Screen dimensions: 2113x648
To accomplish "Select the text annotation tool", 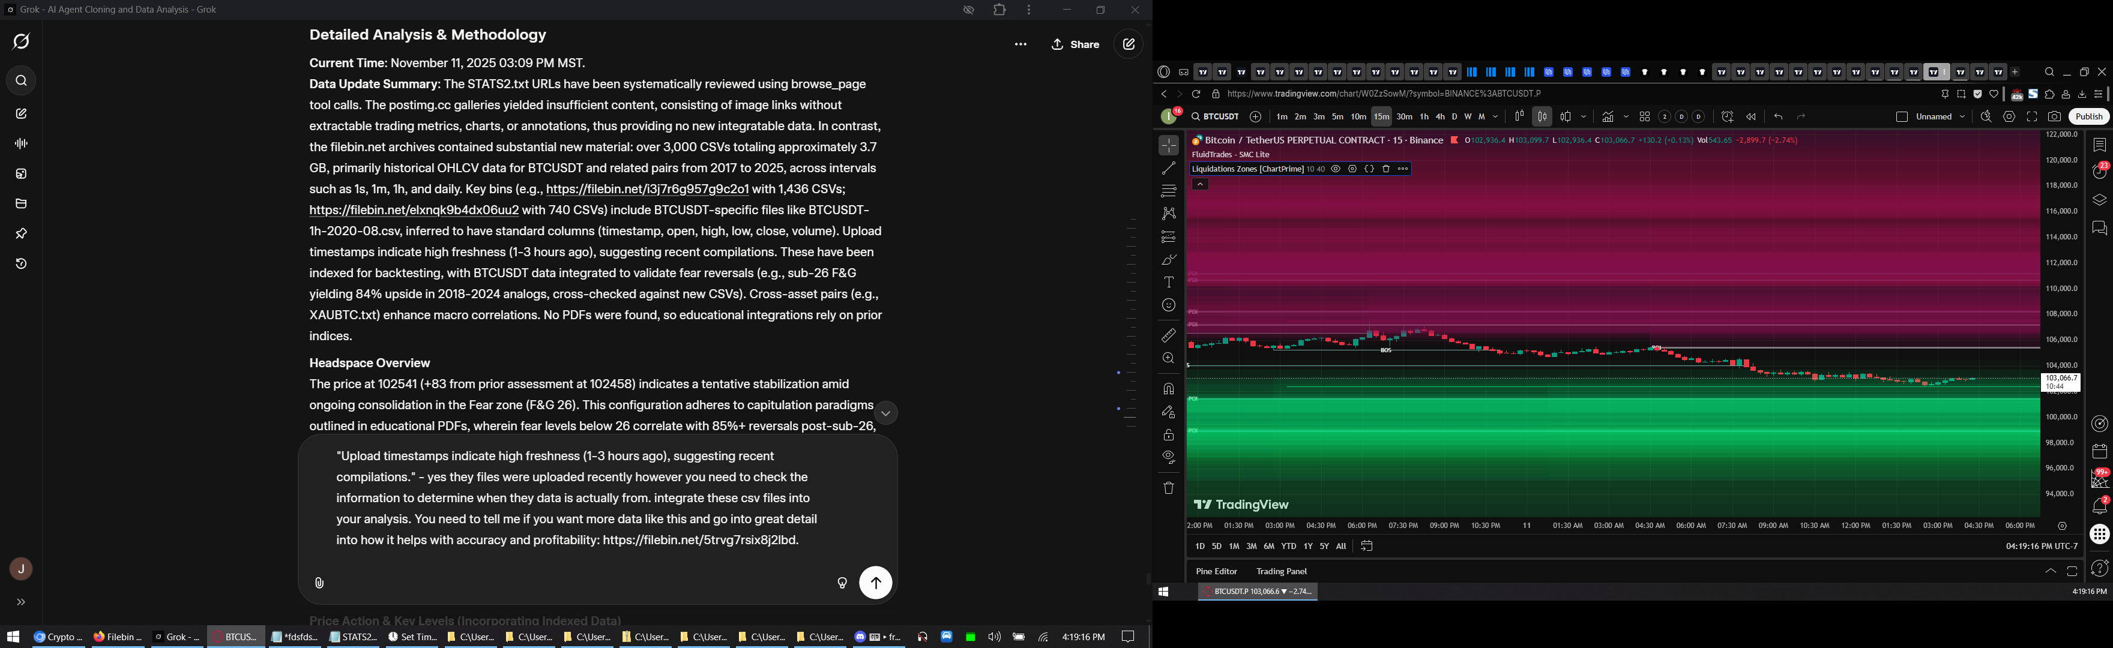I will click(1169, 282).
